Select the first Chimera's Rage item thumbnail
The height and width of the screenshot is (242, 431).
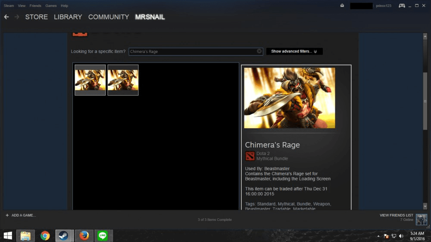[x=90, y=80]
